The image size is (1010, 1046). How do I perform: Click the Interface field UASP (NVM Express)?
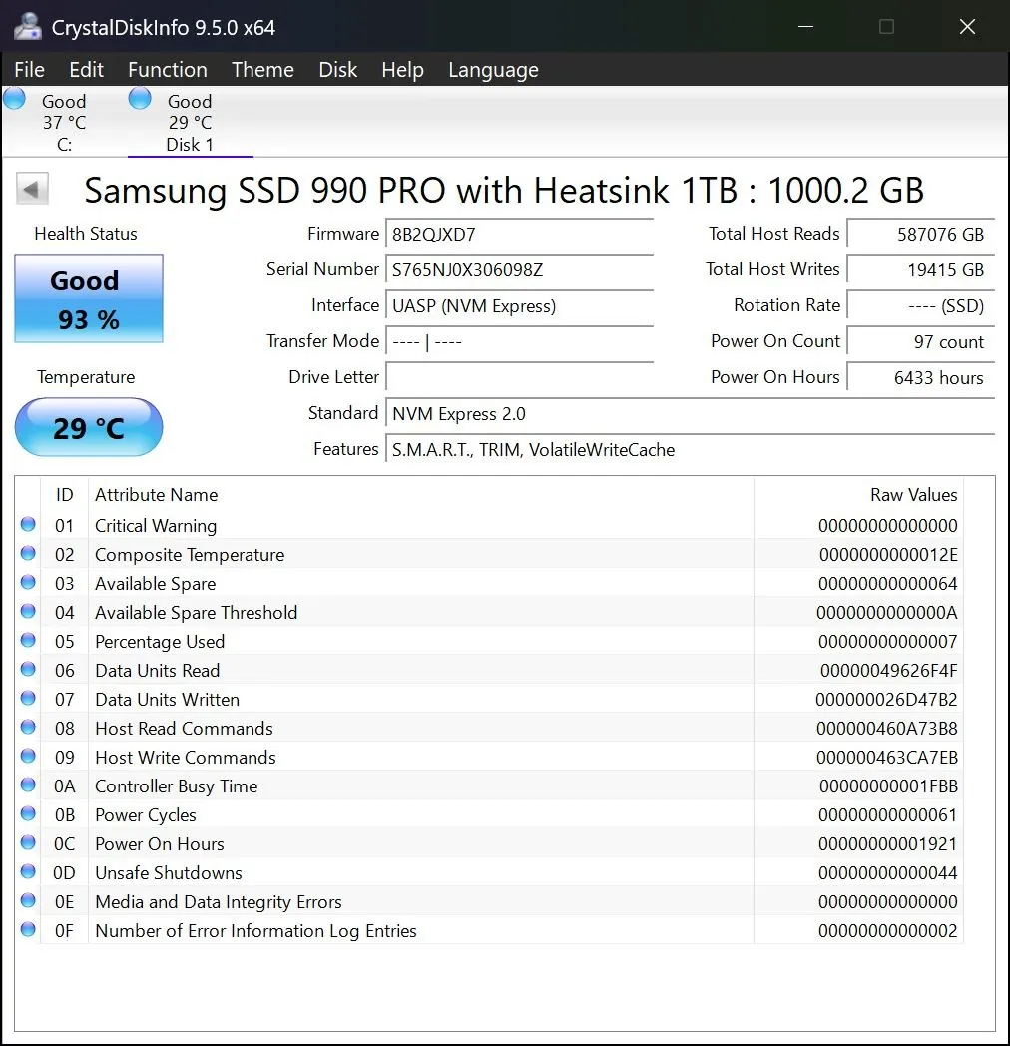point(519,306)
